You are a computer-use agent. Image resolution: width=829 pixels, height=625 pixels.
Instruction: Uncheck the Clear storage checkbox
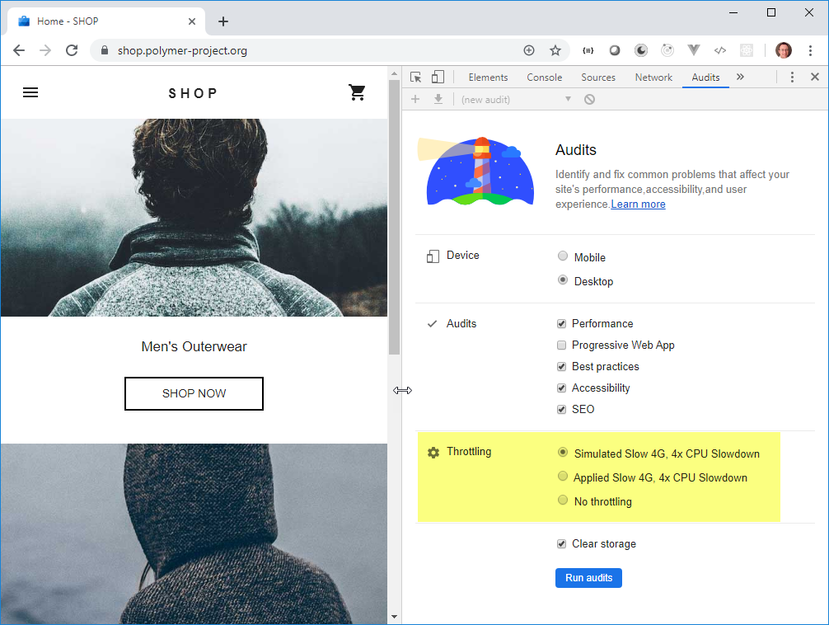coord(562,544)
